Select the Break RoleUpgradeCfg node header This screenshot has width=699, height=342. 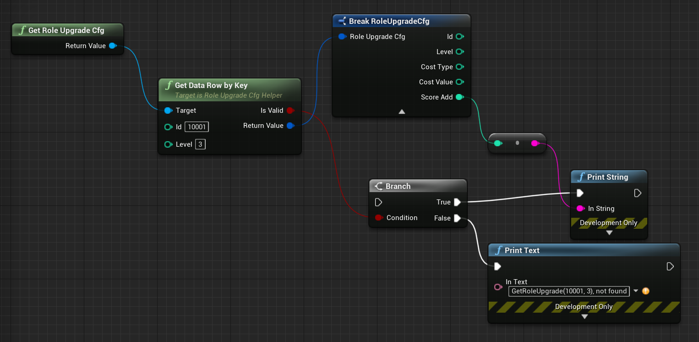(x=389, y=21)
